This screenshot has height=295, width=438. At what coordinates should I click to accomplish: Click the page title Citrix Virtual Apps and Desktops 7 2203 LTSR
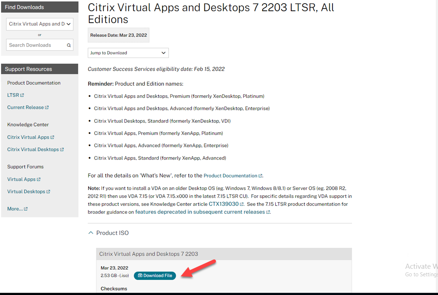coord(211,13)
